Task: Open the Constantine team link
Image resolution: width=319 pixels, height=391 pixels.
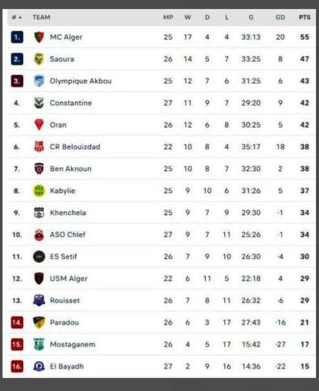Action: [71, 103]
